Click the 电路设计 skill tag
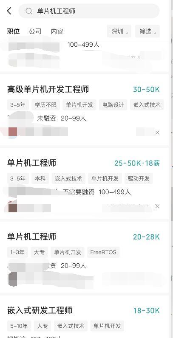Image resolution: width=173 pixels, height=338 pixels. [113, 105]
